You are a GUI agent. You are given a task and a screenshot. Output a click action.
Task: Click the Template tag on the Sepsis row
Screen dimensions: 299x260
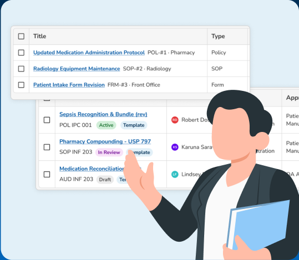click(134, 125)
